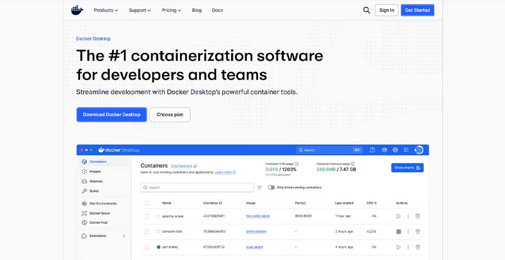Viewport: 505px width, 260px height.
Task: Open the website search magnifier icon
Action: click(367, 10)
